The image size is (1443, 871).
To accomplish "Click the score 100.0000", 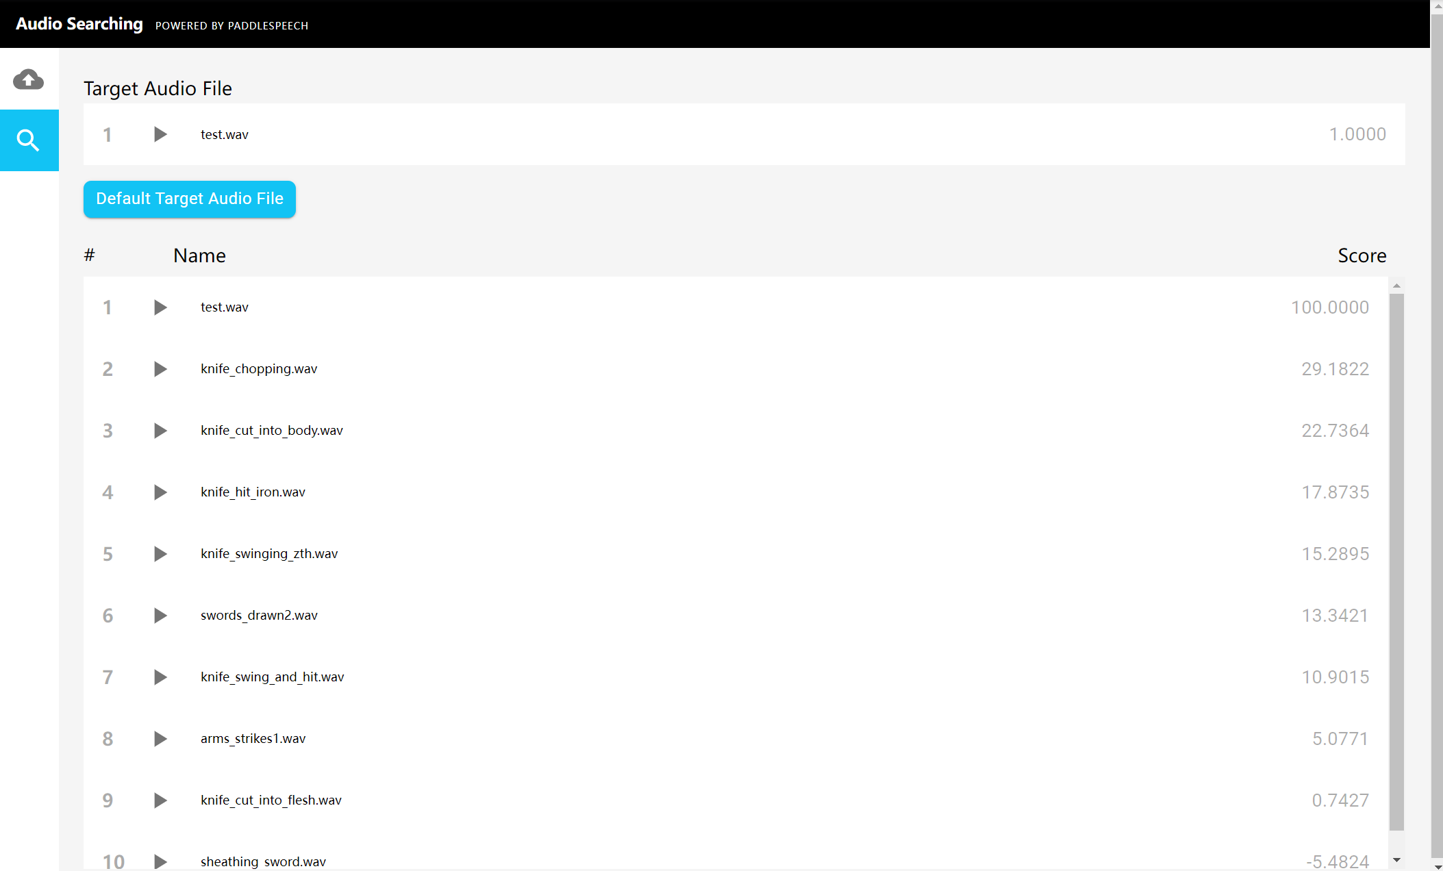I will [x=1330, y=307].
